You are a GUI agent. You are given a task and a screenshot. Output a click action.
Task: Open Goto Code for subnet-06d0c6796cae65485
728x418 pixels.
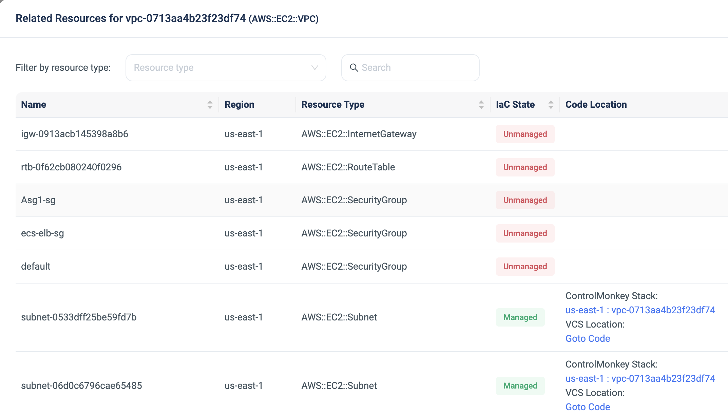point(588,407)
